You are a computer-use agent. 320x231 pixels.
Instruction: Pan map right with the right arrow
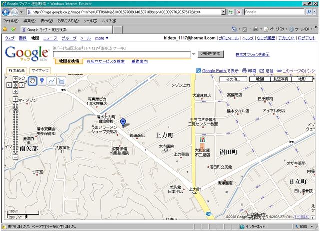click(x=22, y=85)
